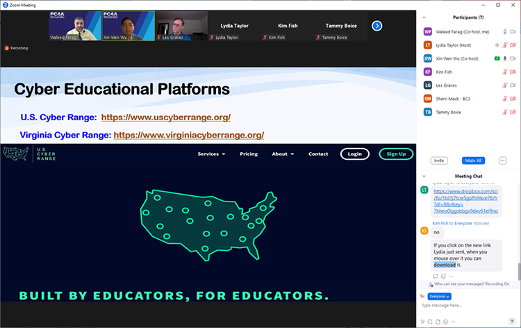This screenshot has height=328, width=521.
Task: Open the Everyone recipient dropdown
Action: 439,297
